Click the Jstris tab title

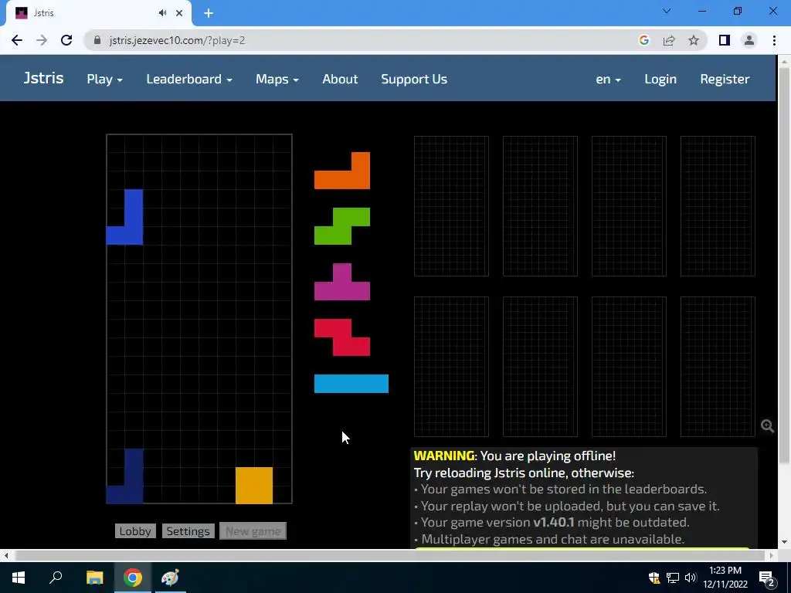click(x=44, y=13)
